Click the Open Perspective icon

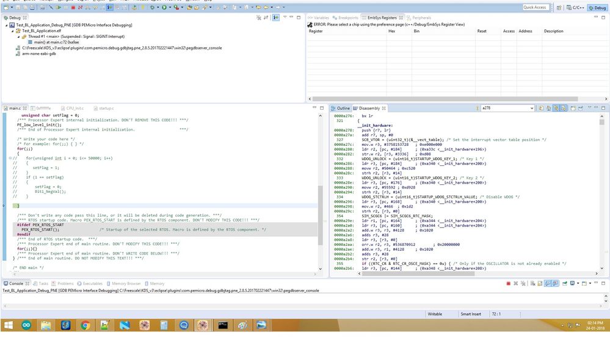(559, 7)
